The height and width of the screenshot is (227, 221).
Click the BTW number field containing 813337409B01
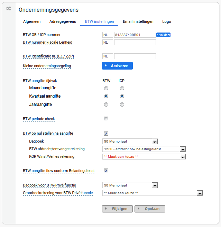point(135,35)
